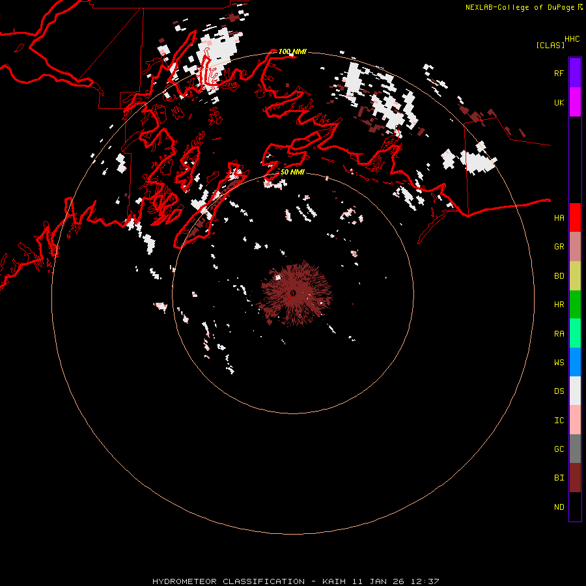Click the yellow BD legend swatch
Viewport: 586px width, 586px height.
575,276
